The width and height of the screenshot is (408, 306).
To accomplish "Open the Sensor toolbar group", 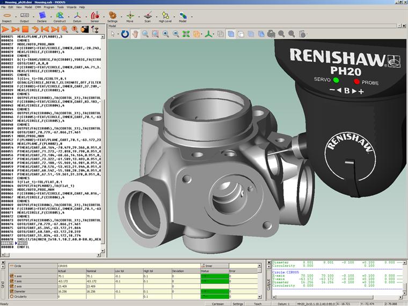I will pyautogui.click(x=95, y=17).
